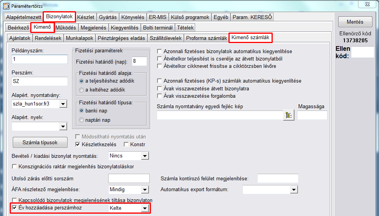Screen dimensions: 379x216
Task: Click the Számla típusok button
Action: pyautogui.click(x=40, y=142)
